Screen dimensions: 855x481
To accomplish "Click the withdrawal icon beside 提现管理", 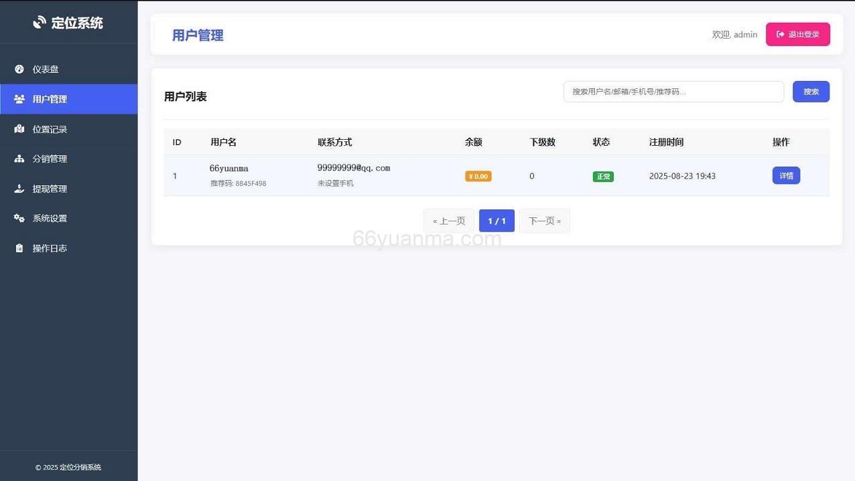I will (x=19, y=188).
